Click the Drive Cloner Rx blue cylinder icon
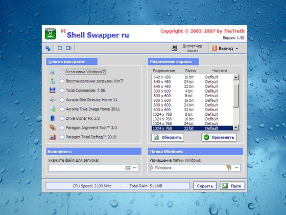 click(52, 118)
